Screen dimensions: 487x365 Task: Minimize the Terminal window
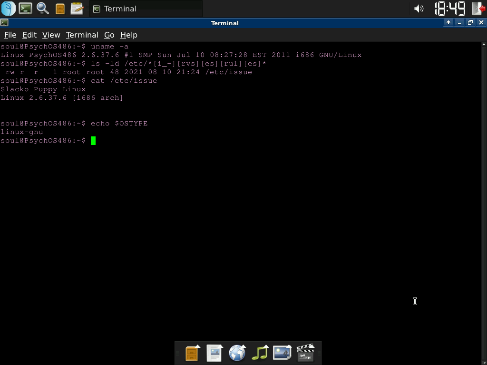(459, 22)
